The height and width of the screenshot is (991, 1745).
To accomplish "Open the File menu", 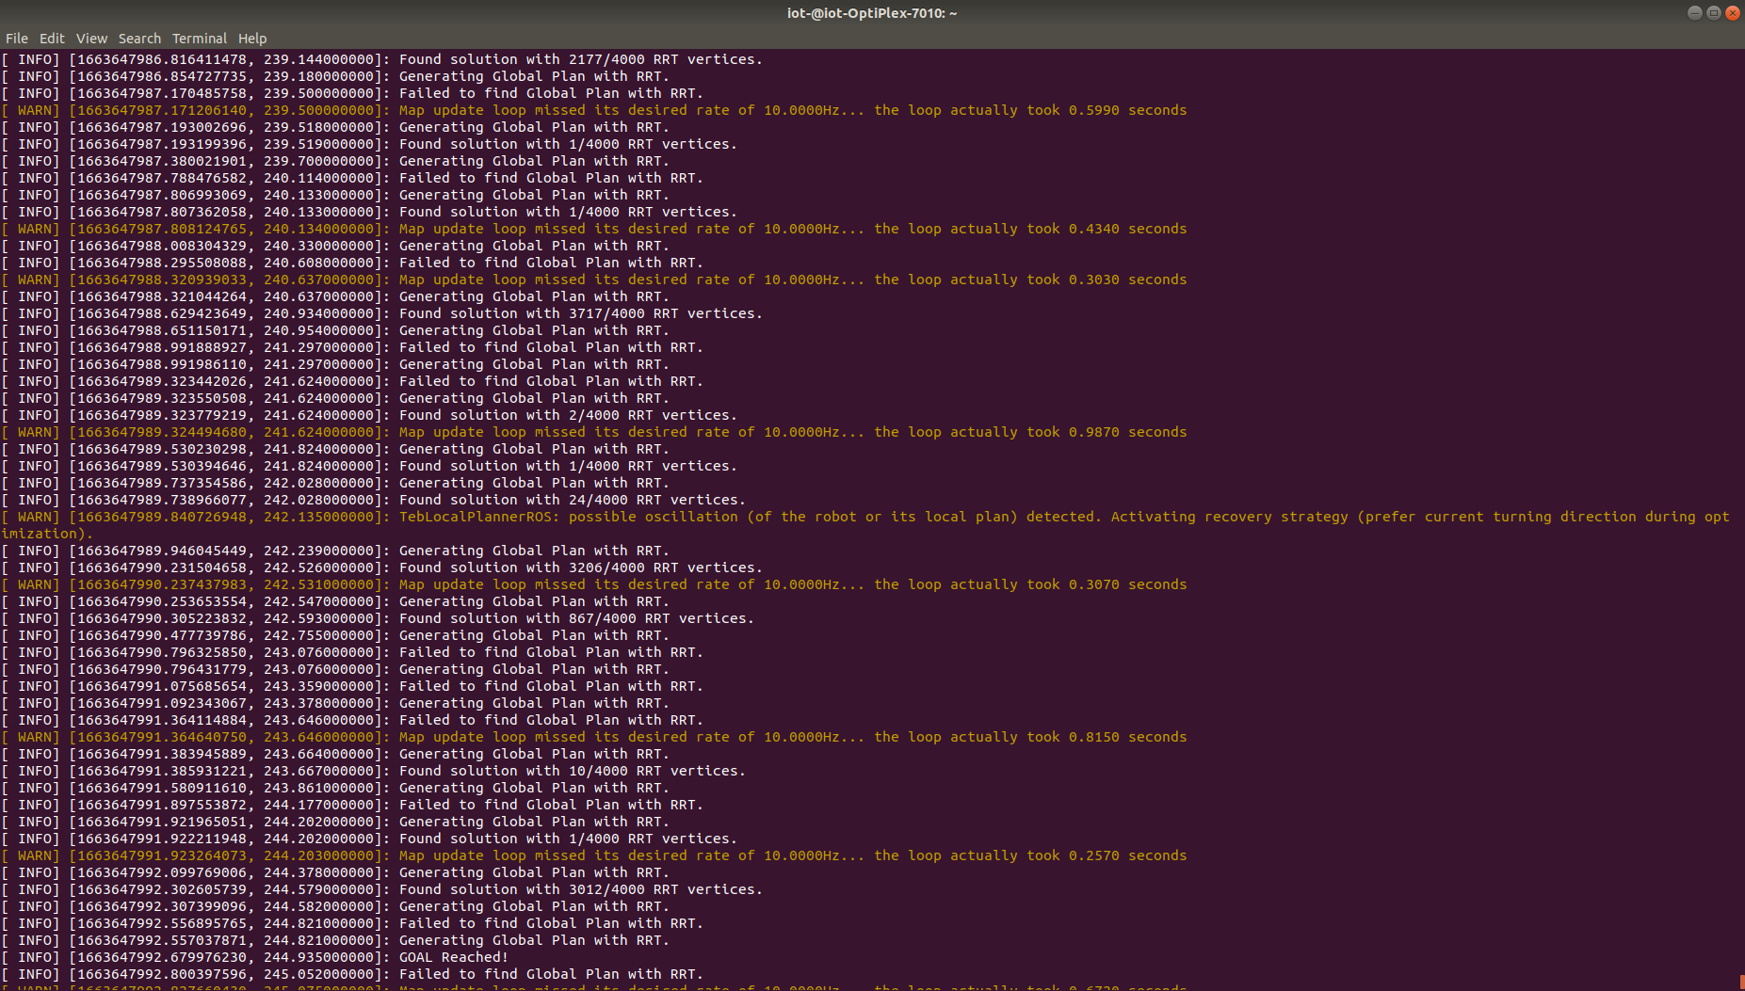I will click(x=16, y=38).
